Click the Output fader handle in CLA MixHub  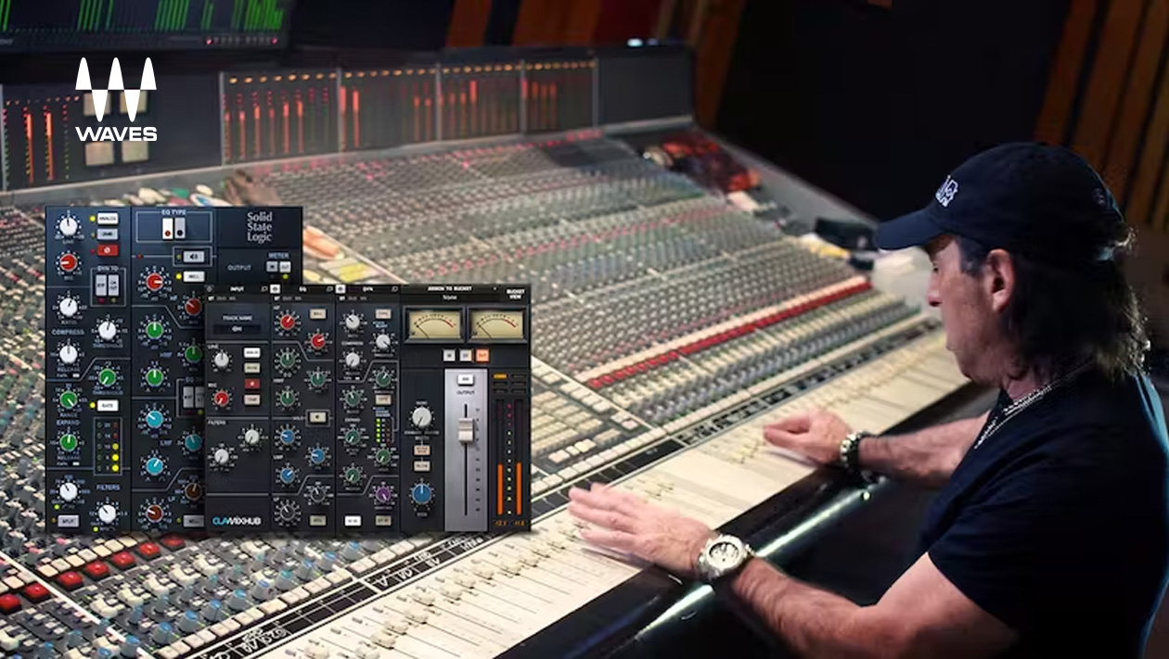click(466, 429)
